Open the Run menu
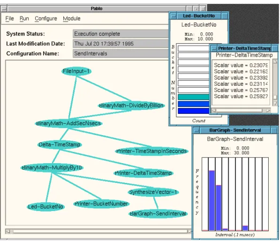Viewport: 280px width, 242px height. [24, 18]
